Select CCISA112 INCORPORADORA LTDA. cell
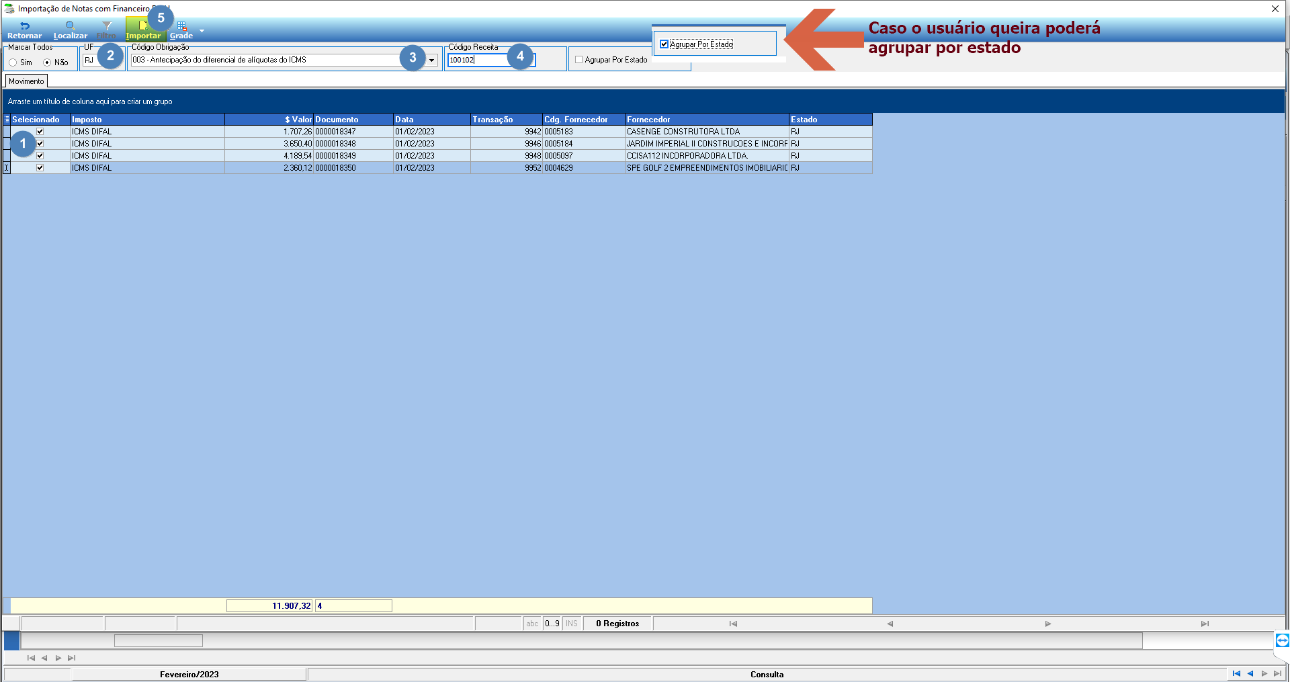Image resolution: width=1290 pixels, height=682 pixels. point(707,156)
